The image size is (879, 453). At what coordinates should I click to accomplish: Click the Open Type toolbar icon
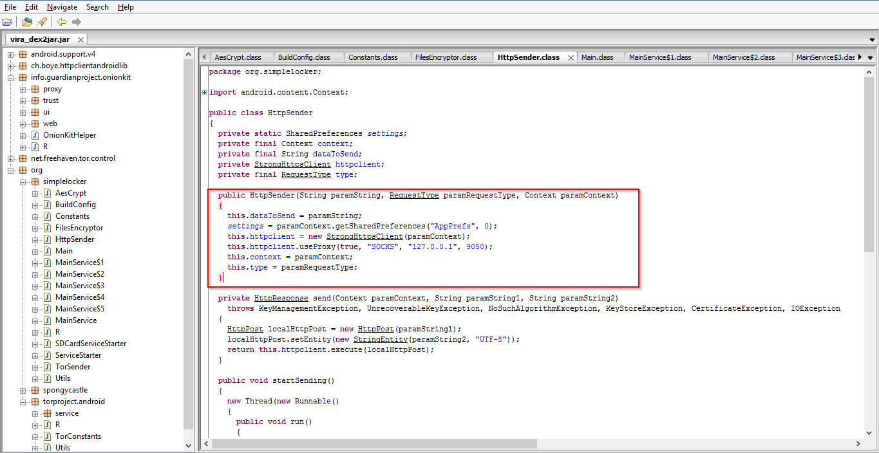coord(27,22)
